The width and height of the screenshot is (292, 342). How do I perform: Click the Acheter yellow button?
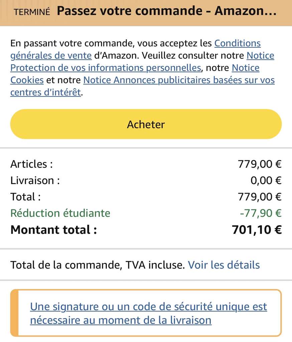pyautogui.click(x=146, y=124)
